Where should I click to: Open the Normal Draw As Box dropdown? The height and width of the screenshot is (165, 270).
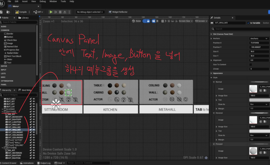(x=259, y=104)
